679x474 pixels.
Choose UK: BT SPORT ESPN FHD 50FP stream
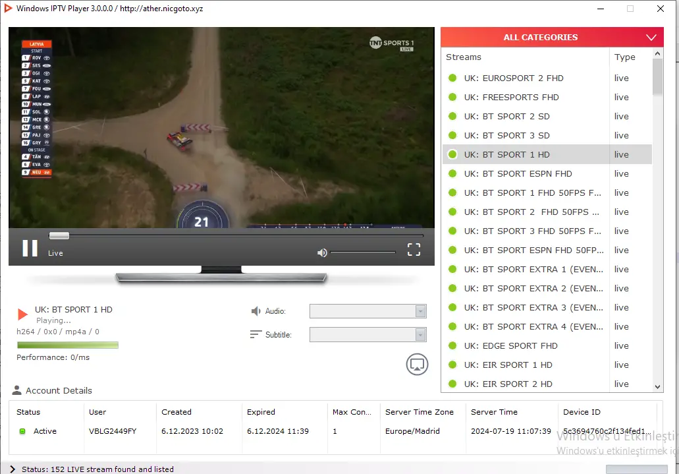click(x=547, y=251)
